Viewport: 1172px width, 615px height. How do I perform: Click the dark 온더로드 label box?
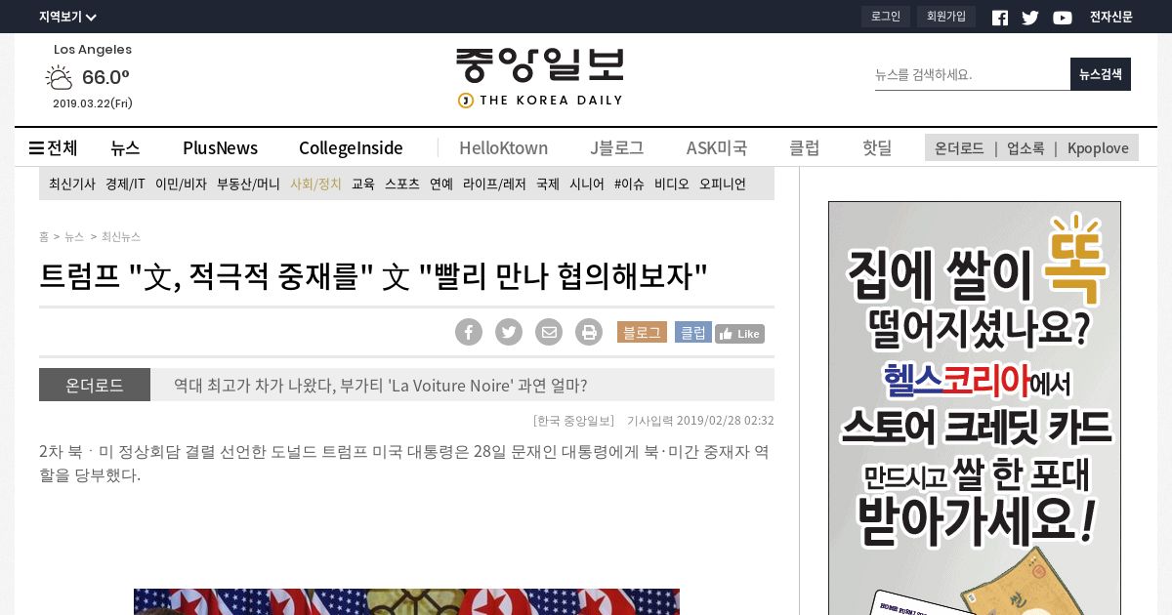tap(95, 385)
